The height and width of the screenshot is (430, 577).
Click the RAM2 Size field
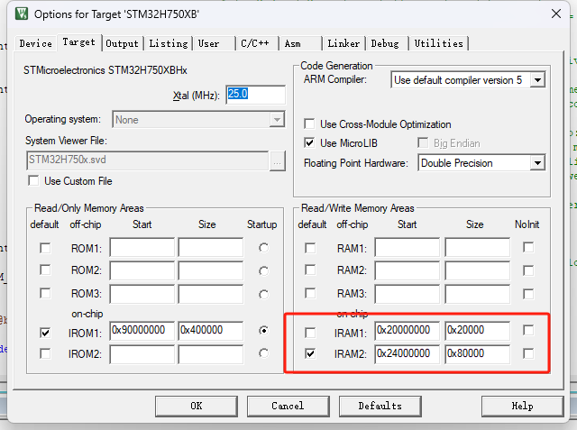pyautogui.click(x=477, y=270)
